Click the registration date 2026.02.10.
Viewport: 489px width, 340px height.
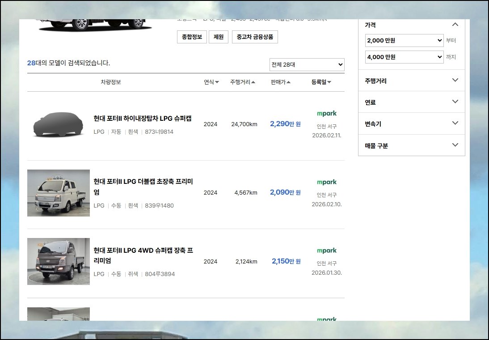pos(327,204)
